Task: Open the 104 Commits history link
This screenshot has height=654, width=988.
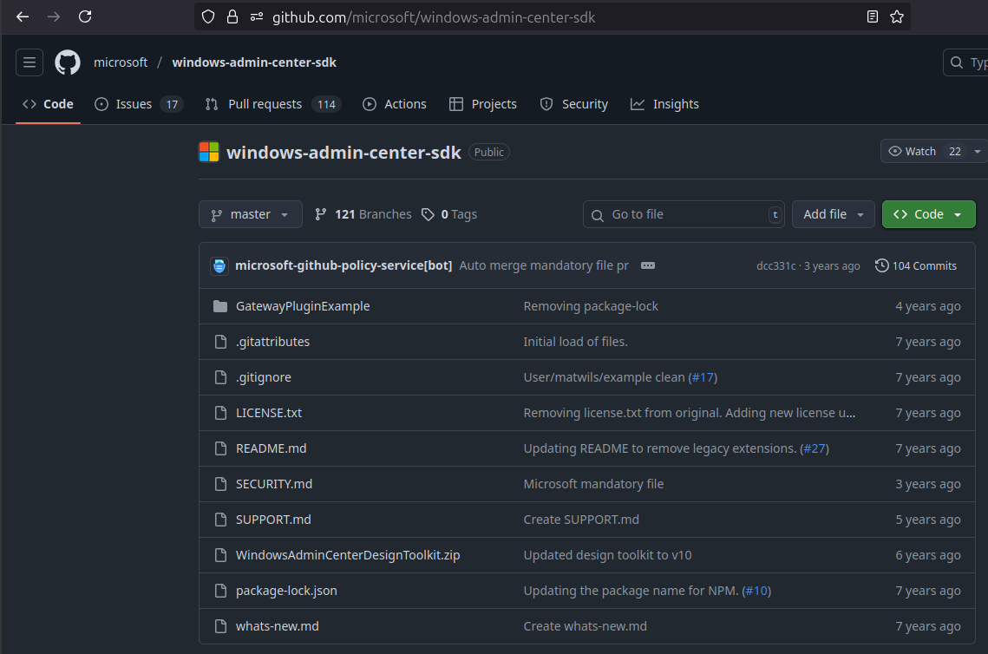Action: tap(915, 266)
